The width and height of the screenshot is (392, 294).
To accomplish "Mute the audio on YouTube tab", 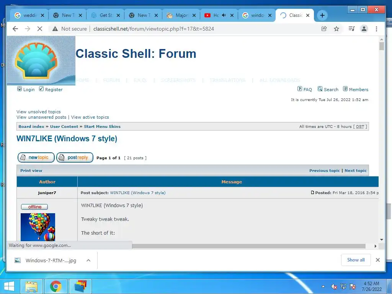I will tap(224, 15).
